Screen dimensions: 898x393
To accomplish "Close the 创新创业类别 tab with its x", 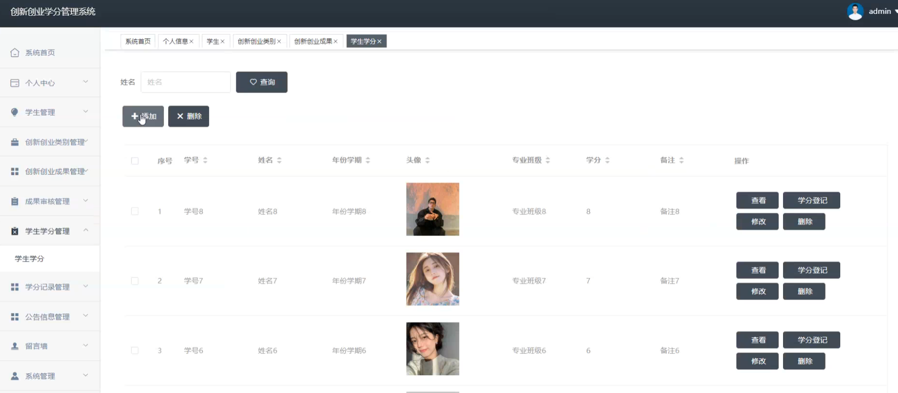I will pos(279,41).
